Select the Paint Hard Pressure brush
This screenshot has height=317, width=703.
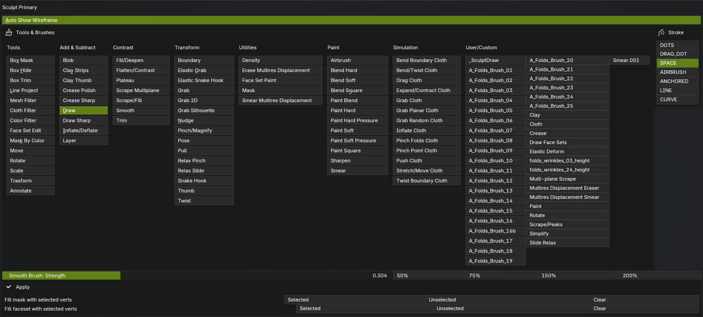click(358, 120)
